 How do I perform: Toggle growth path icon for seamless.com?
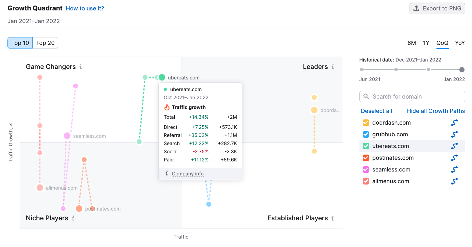[x=454, y=170]
